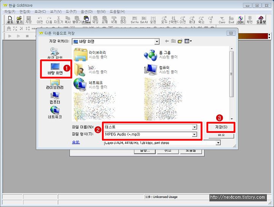Expand the 저장 위치 location dropdown
This screenshot has height=207, width=274.
pyautogui.click(x=157, y=41)
